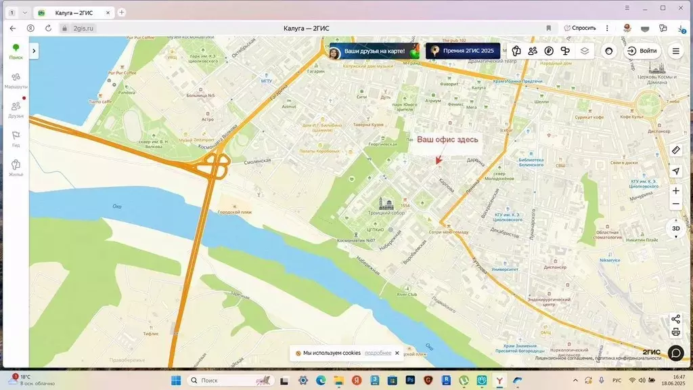Open the support chat bubble icon

tap(675, 353)
